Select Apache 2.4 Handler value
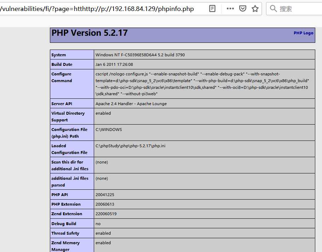322x252 pixels. [131, 104]
